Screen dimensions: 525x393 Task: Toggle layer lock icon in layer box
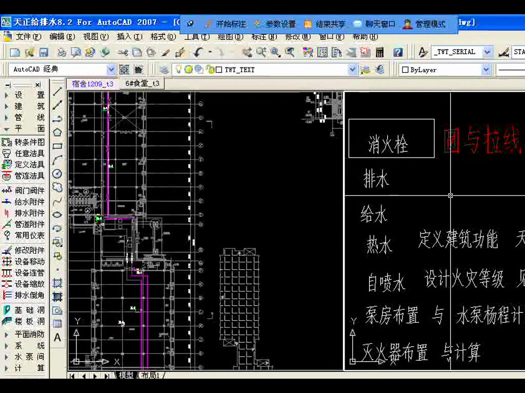(210, 69)
